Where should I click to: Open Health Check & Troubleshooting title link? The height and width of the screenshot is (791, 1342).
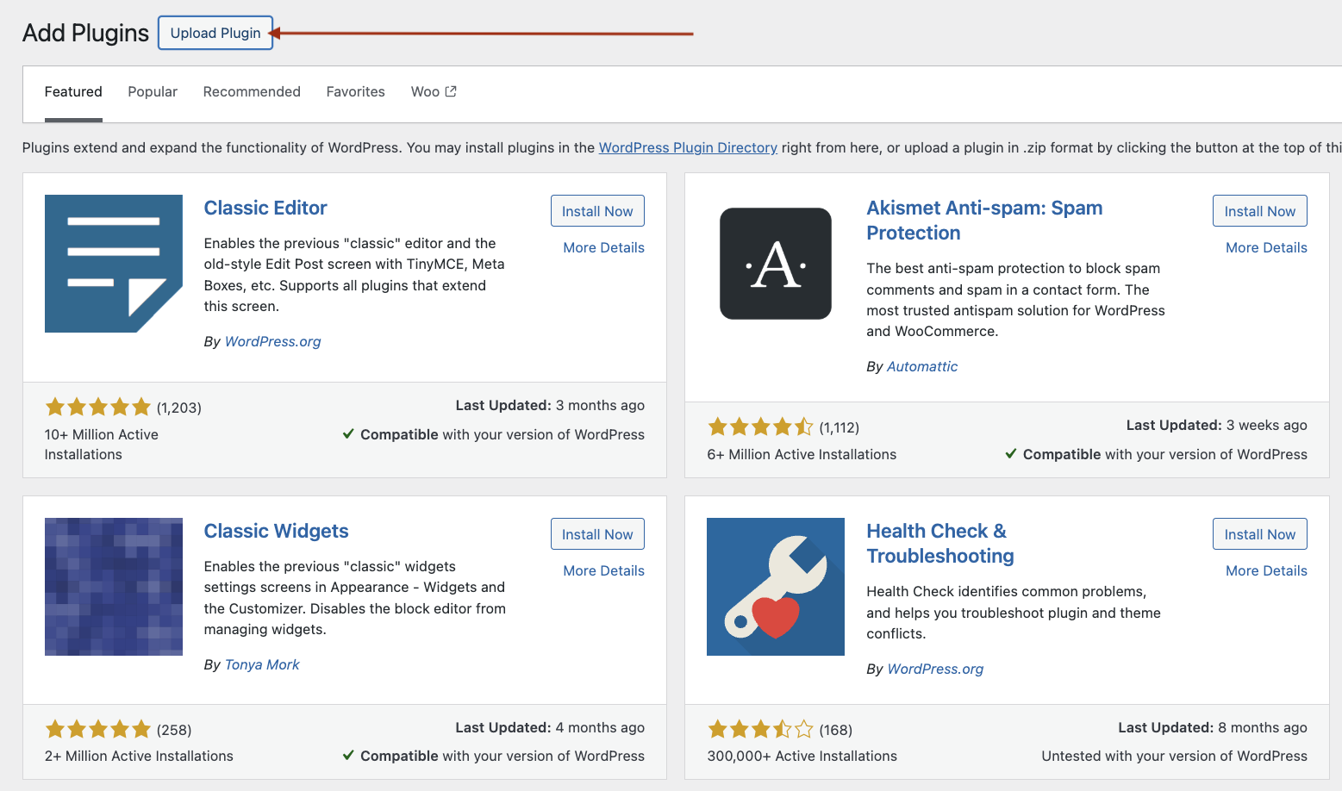(940, 544)
